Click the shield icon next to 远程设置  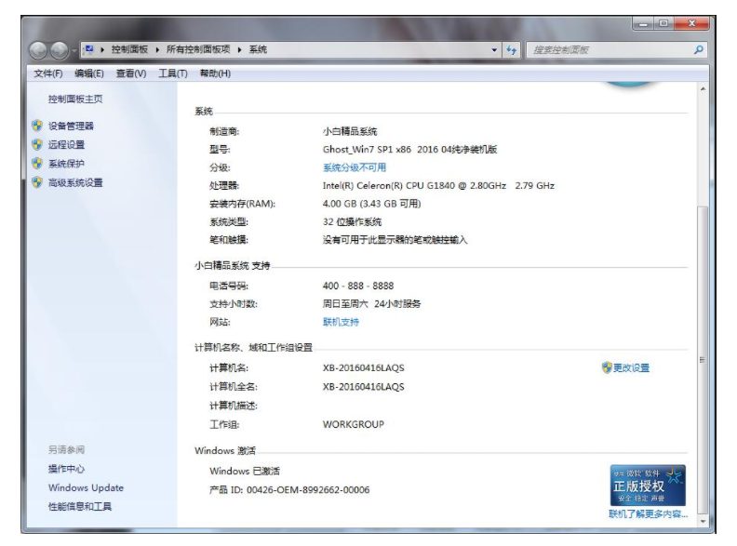(37, 144)
